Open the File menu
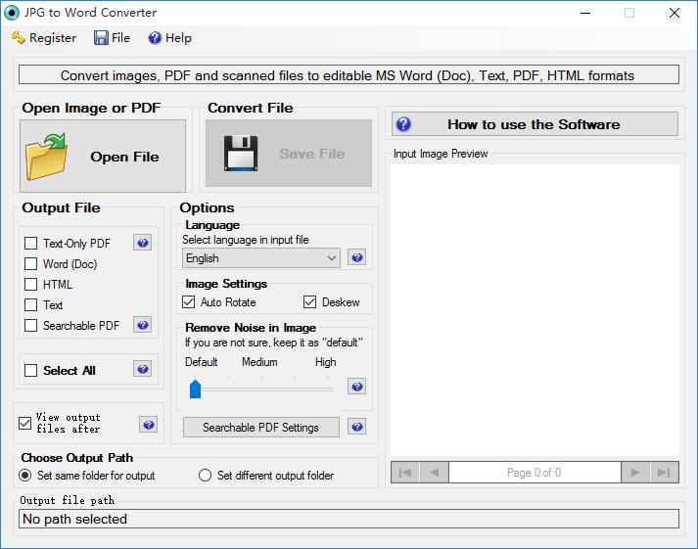Viewport: 698px width, 549px height. point(113,38)
